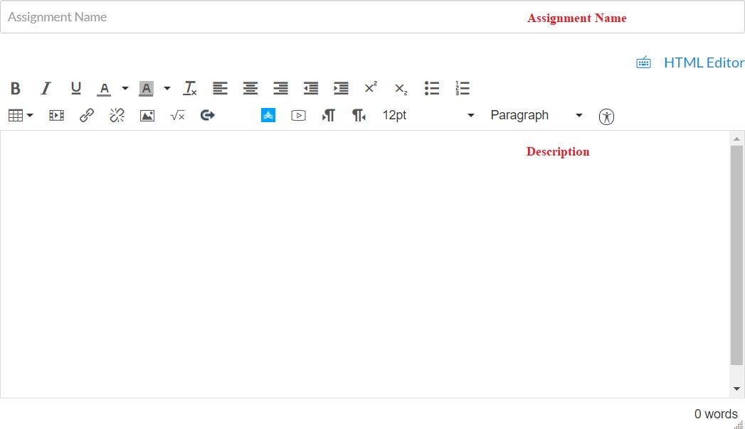Viewport: 745px width, 429px height.
Task: Click the editor vertical scrollbar thumb
Action: pyautogui.click(x=737, y=256)
